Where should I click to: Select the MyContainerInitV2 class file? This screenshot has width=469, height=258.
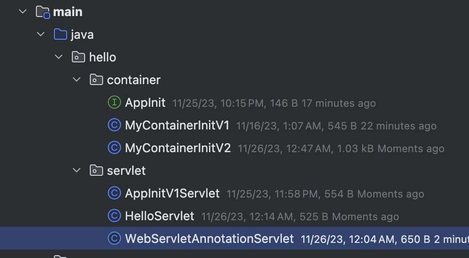click(178, 148)
